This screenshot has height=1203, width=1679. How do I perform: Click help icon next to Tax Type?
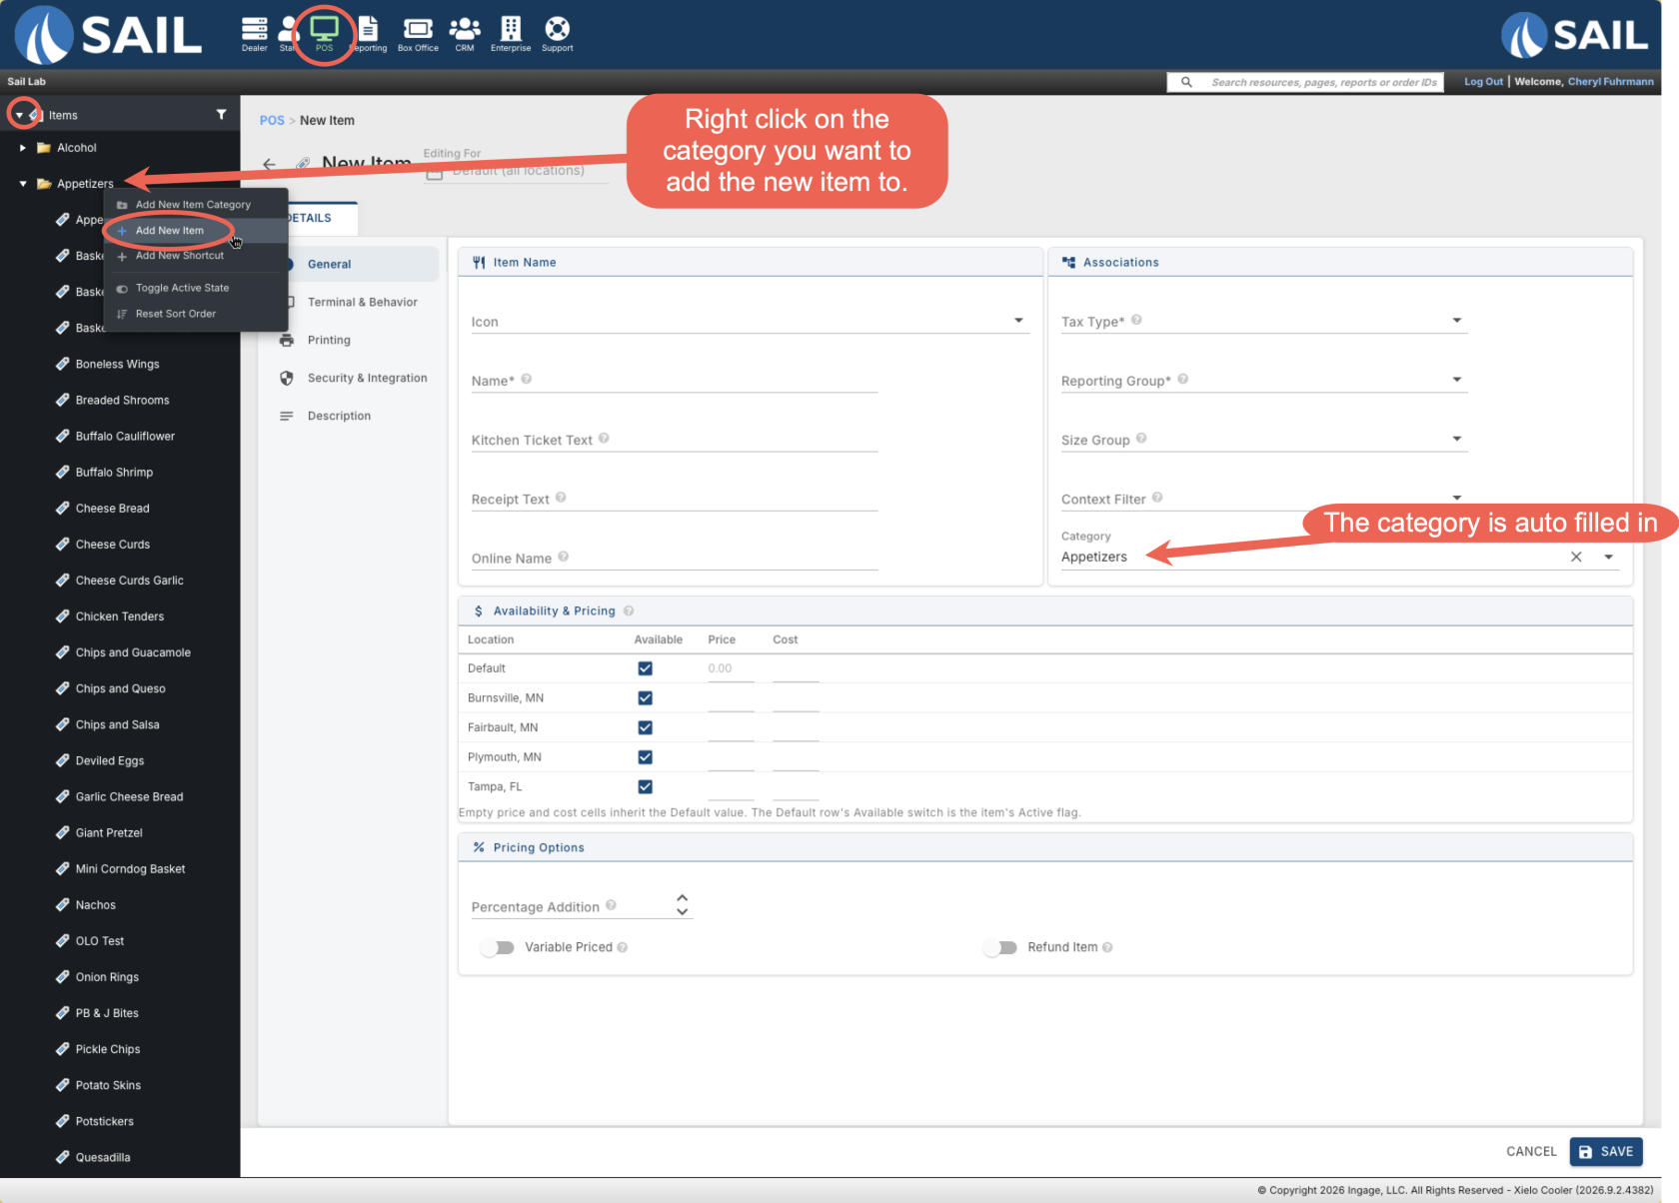tap(1136, 321)
